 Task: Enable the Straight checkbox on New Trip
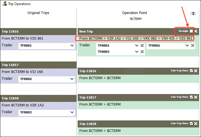click(191, 31)
